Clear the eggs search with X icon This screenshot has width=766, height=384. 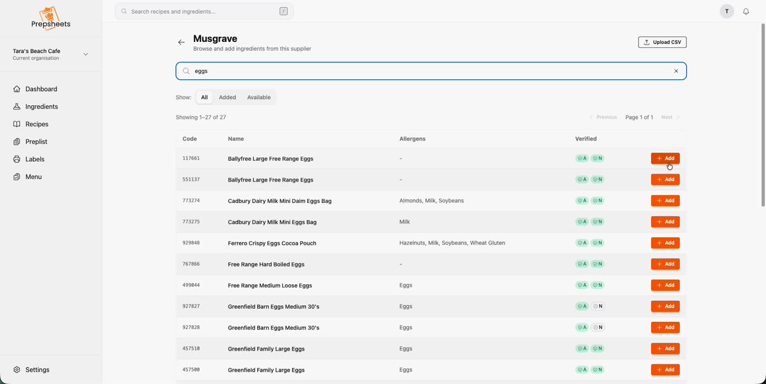pyautogui.click(x=676, y=71)
